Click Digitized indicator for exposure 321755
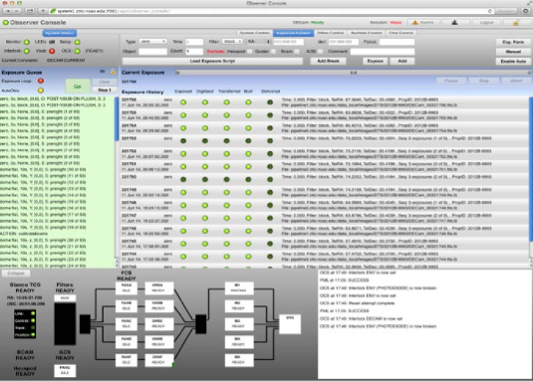This screenshot has height=382, width=533. click(205, 115)
